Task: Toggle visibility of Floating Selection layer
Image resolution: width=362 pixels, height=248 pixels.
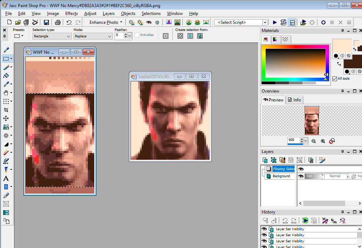Action: pyautogui.click(x=301, y=169)
